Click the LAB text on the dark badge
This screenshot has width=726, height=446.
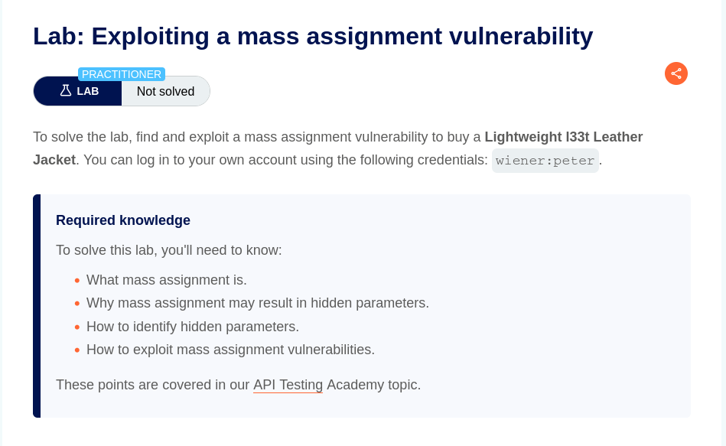point(88,91)
